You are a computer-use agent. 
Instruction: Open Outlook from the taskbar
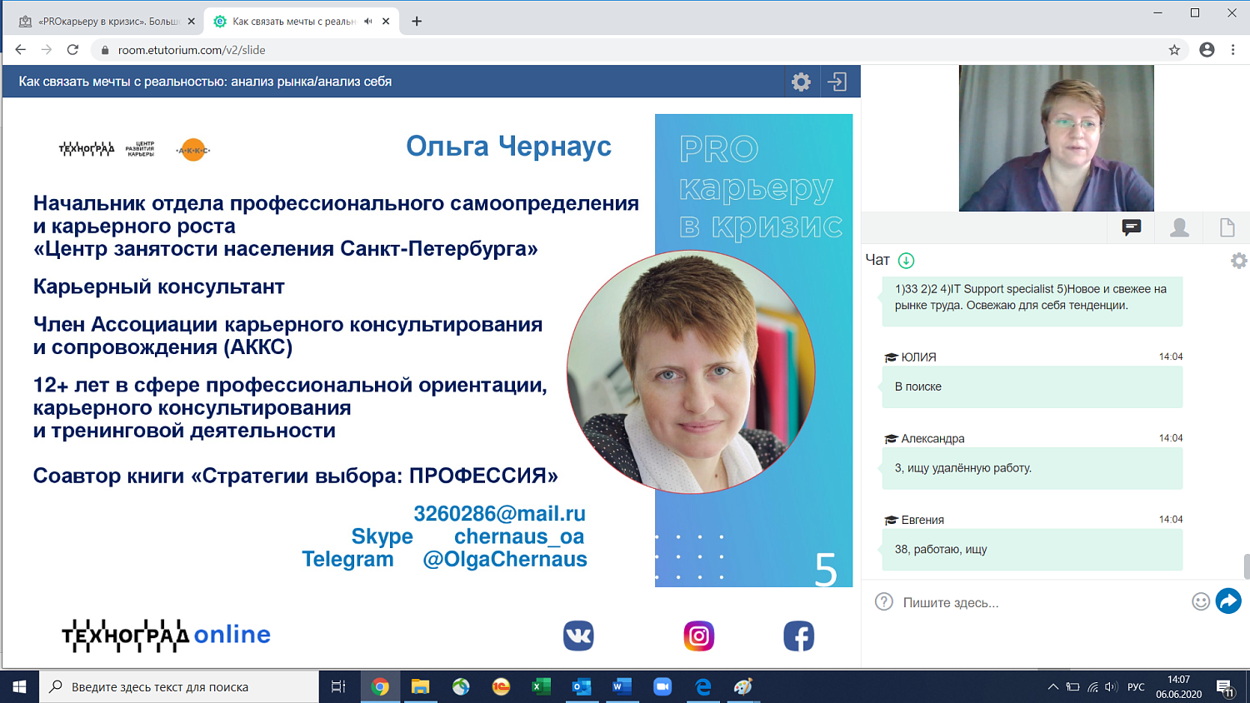[x=582, y=686]
